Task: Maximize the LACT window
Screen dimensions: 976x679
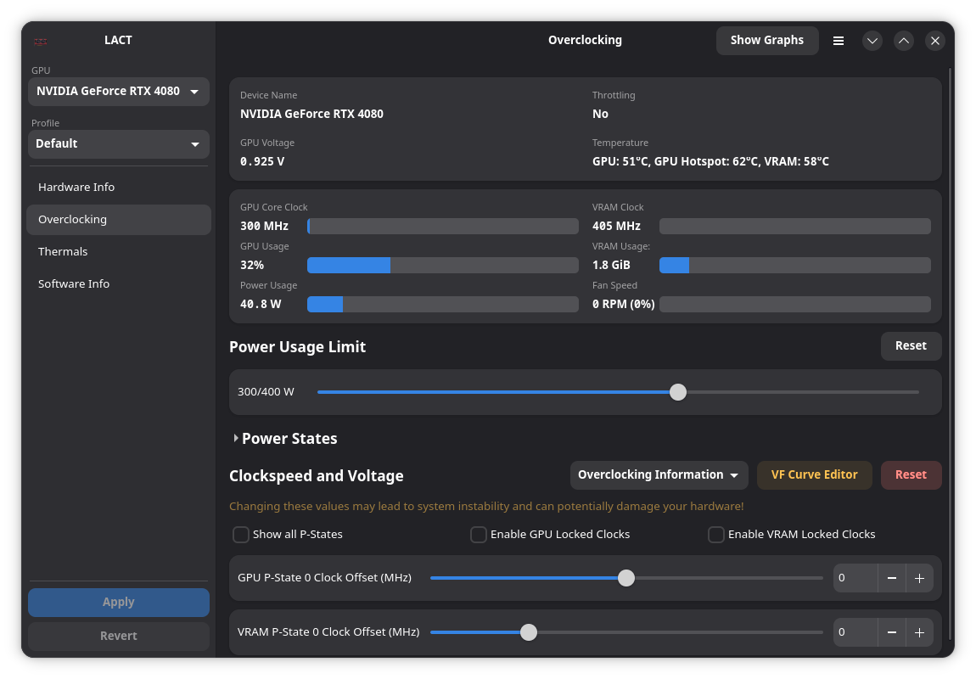Action: [904, 41]
